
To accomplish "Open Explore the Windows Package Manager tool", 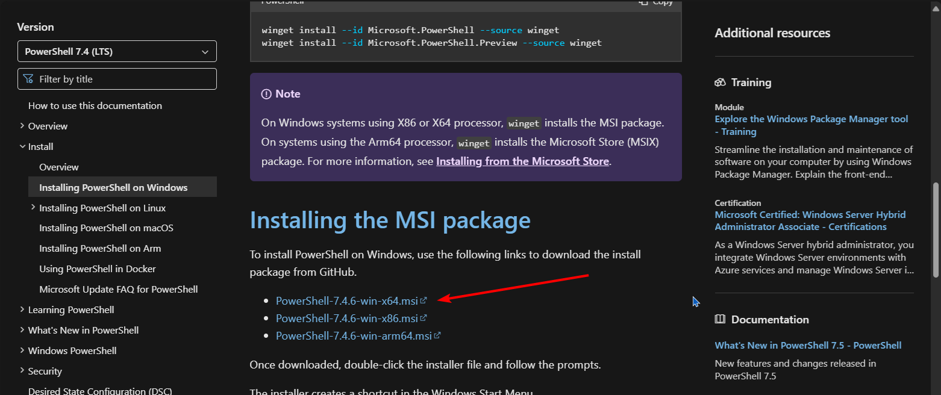I will (x=811, y=125).
